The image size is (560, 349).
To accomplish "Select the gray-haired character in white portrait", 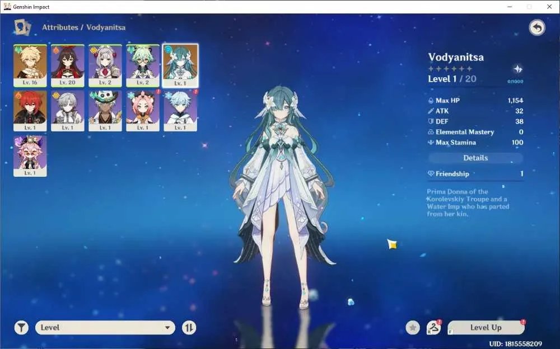I will point(68,111).
